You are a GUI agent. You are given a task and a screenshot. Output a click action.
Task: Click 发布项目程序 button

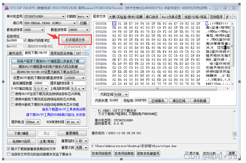coord(101,153)
